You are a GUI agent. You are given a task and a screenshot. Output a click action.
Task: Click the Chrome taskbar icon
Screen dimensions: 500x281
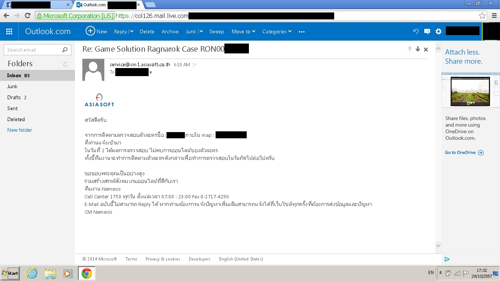(x=87, y=273)
